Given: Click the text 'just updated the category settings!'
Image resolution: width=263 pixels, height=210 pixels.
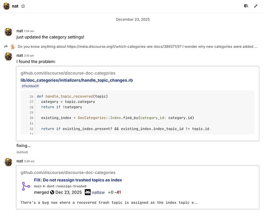Looking at the screenshot, I should click(x=50, y=37).
